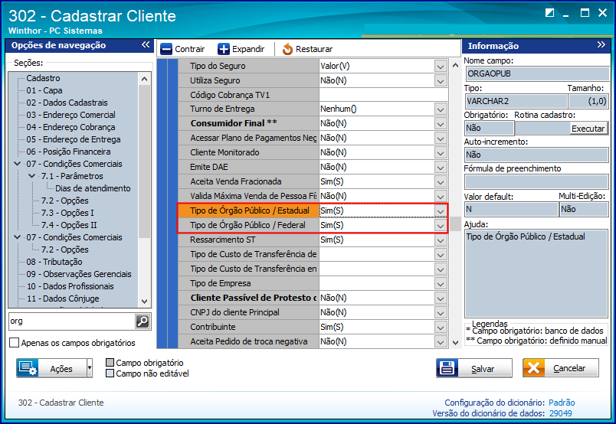Image resolution: width=616 pixels, height=424 pixels.
Task: Click the Expandir toolbar button
Action: pos(241,49)
